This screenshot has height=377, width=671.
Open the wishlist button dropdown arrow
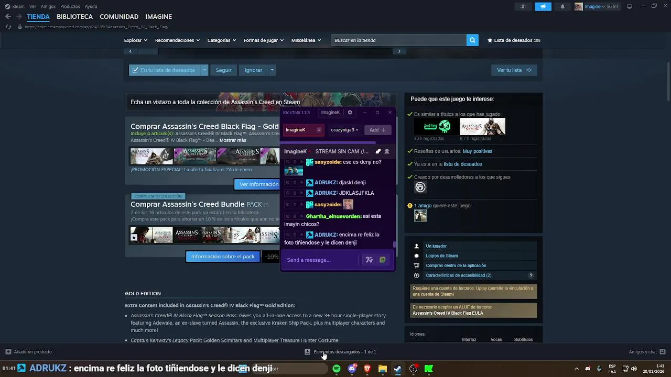(x=205, y=70)
